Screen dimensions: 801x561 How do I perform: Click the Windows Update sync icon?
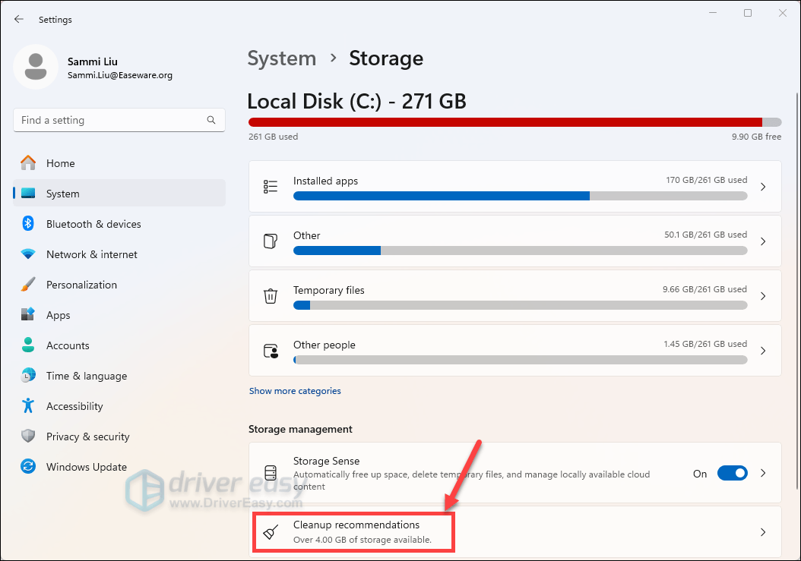(x=28, y=467)
